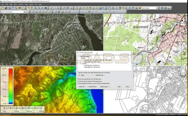Image resolution: width=188 pixels, height=116 pixels.
Task: Select the Digitizer pencil tool
Action: [x=51, y=8]
